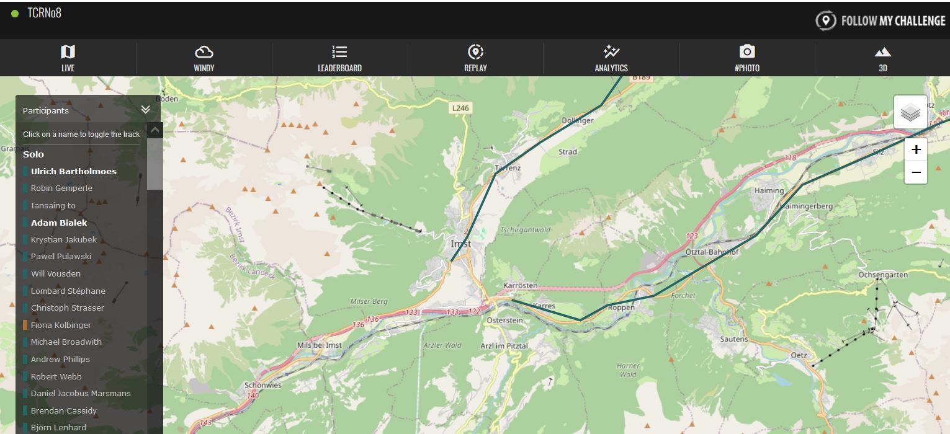
Task: Toggle Robert Webb track
Action: coord(56,376)
